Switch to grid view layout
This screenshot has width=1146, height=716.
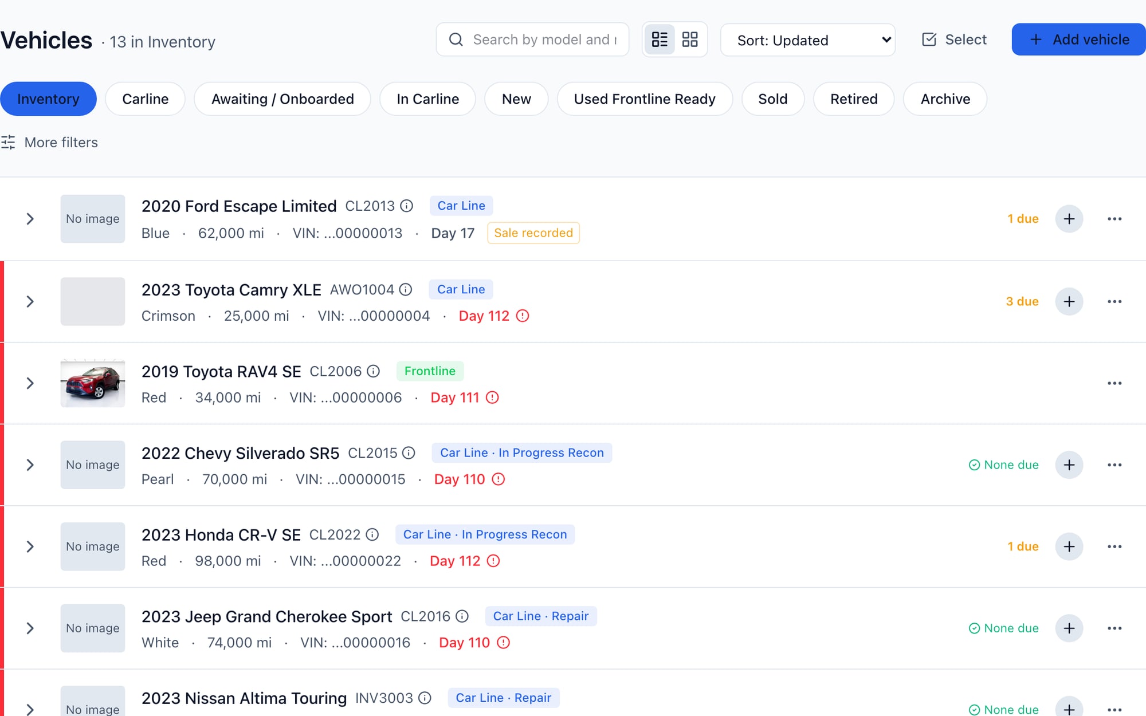pyautogui.click(x=690, y=40)
